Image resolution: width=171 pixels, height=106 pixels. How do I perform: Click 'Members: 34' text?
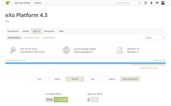pyautogui.click(x=133, y=49)
